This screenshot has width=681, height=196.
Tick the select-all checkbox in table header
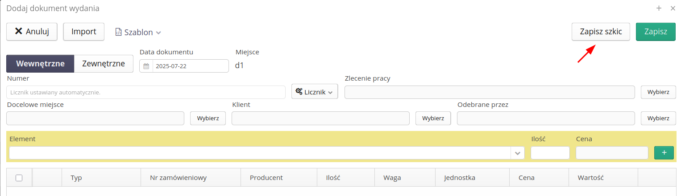click(x=19, y=178)
